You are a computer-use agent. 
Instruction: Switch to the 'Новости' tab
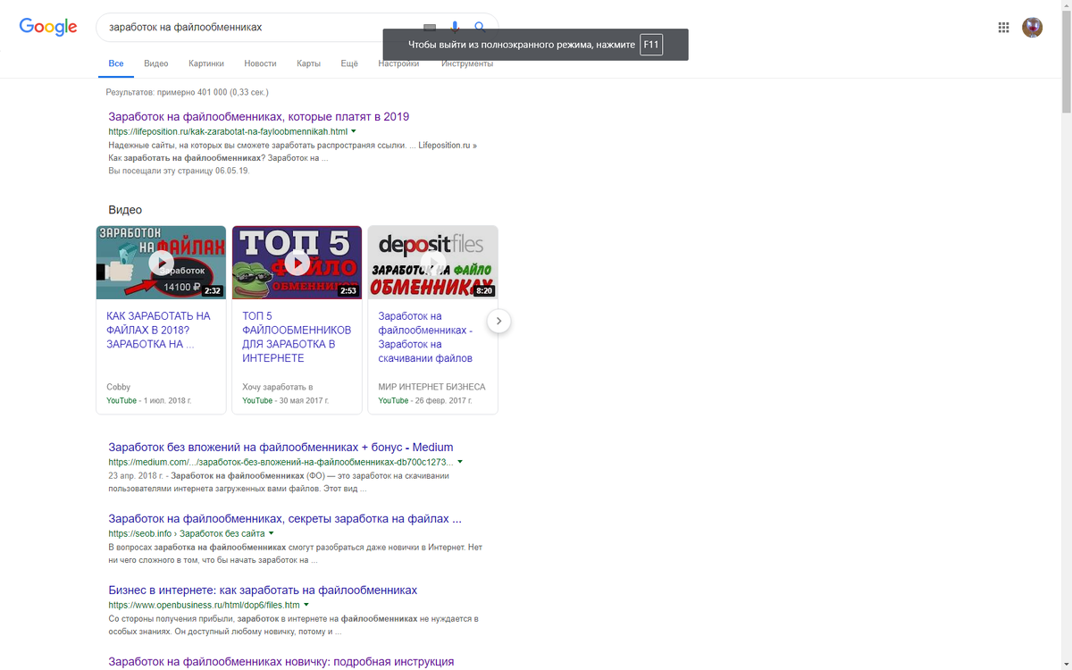(x=260, y=64)
